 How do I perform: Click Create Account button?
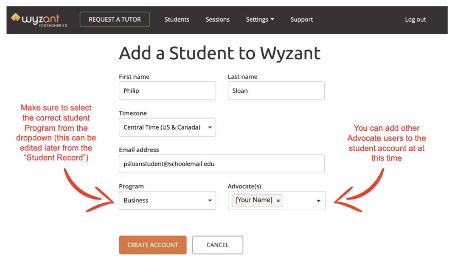(153, 245)
